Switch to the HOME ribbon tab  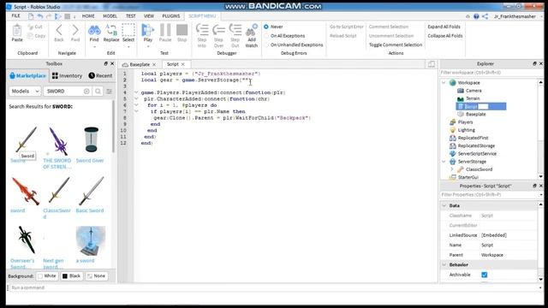(x=88, y=16)
